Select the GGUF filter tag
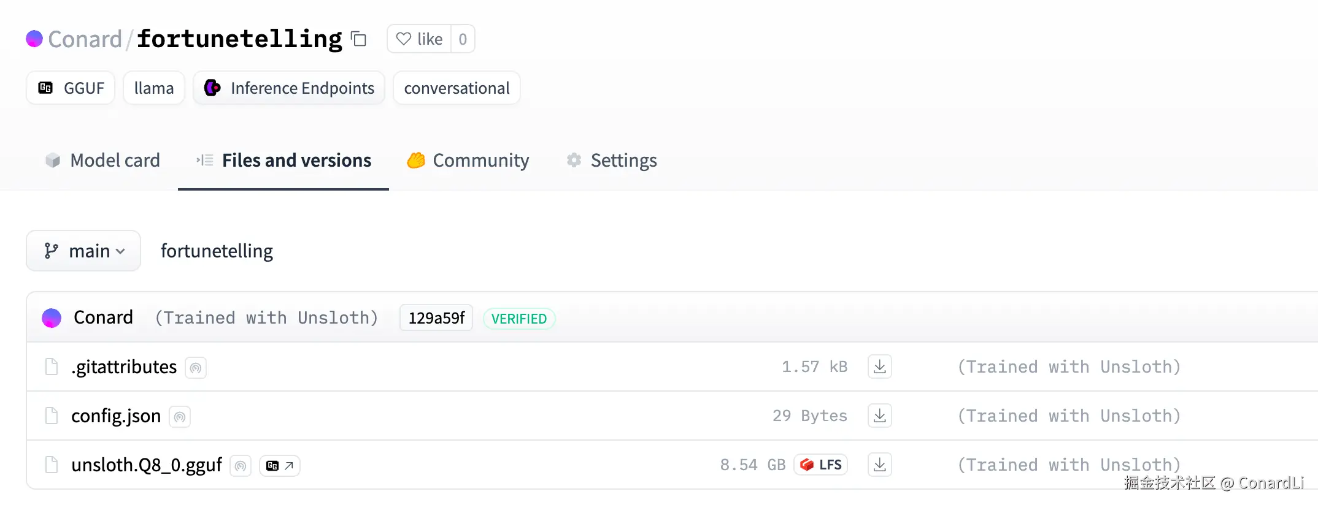Image resolution: width=1318 pixels, height=505 pixels. coord(70,88)
